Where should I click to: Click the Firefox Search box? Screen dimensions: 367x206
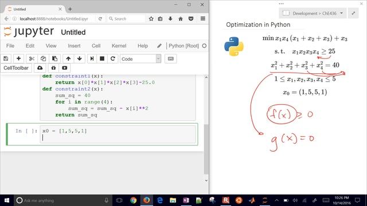pos(126,19)
